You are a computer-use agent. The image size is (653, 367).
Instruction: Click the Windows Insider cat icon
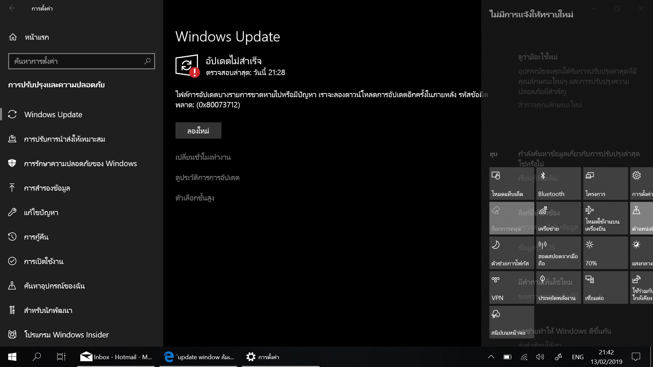[12, 334]
